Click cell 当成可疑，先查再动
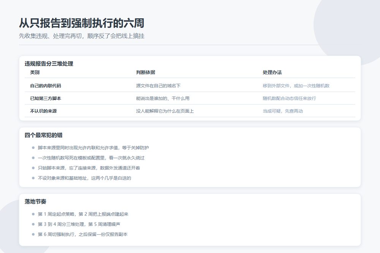 (x=283, y=111)
